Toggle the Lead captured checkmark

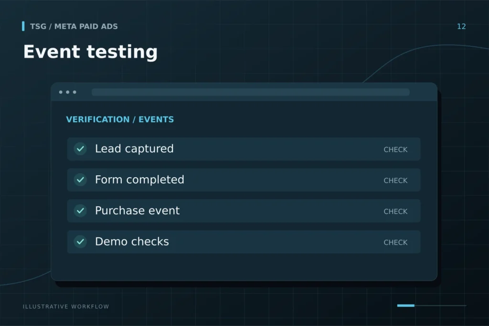80,149
